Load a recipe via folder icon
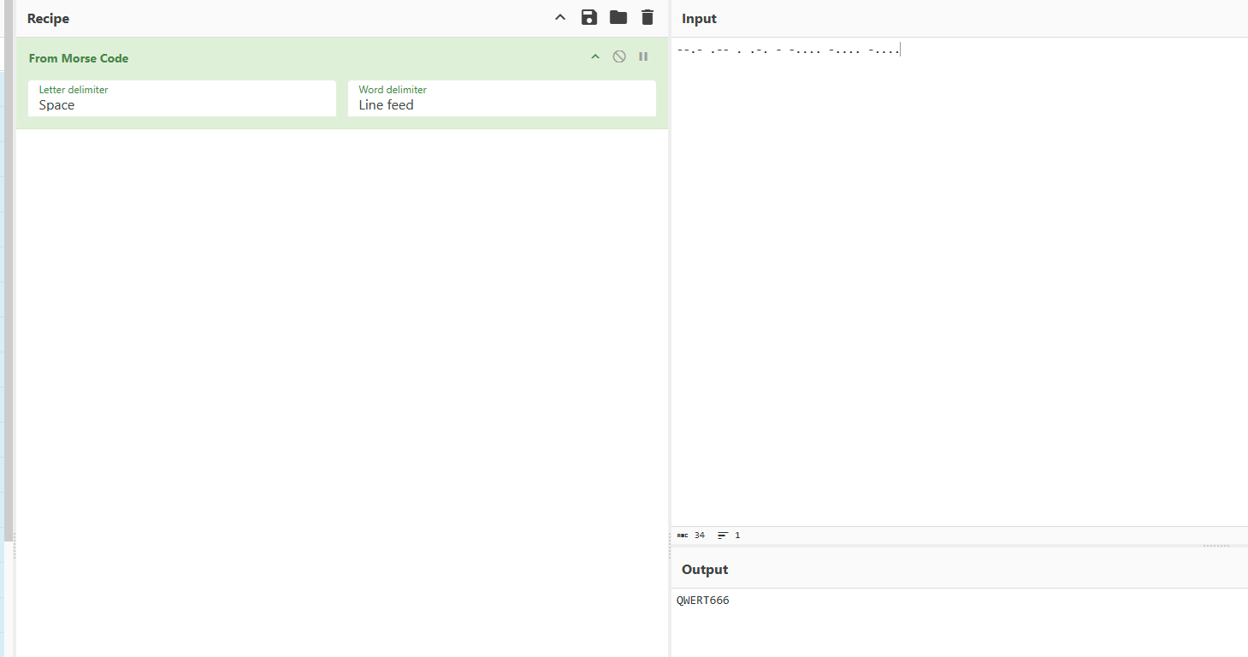This screenshot has width=1248, height=657. (x=618, y=18)
